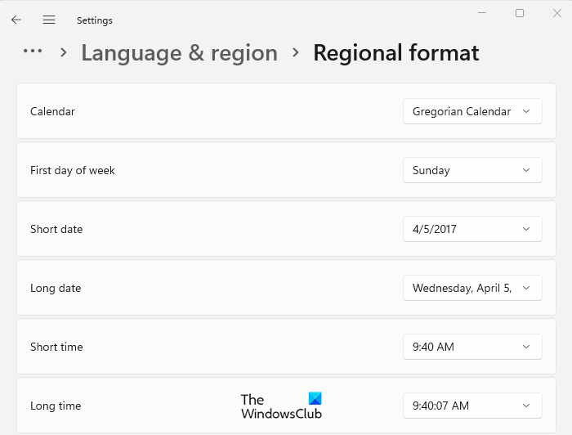This screenshot has height=435, width=572.
Task: Go to Language & region breadcrumb
Action: [179, 53]
